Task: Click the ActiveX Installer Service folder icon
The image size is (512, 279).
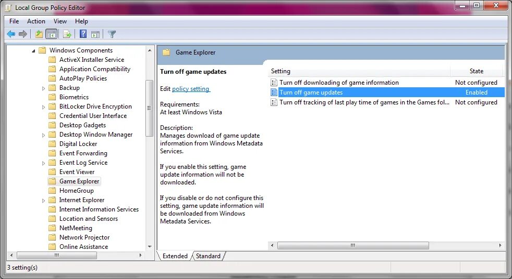Action: (x=52, y=60)
